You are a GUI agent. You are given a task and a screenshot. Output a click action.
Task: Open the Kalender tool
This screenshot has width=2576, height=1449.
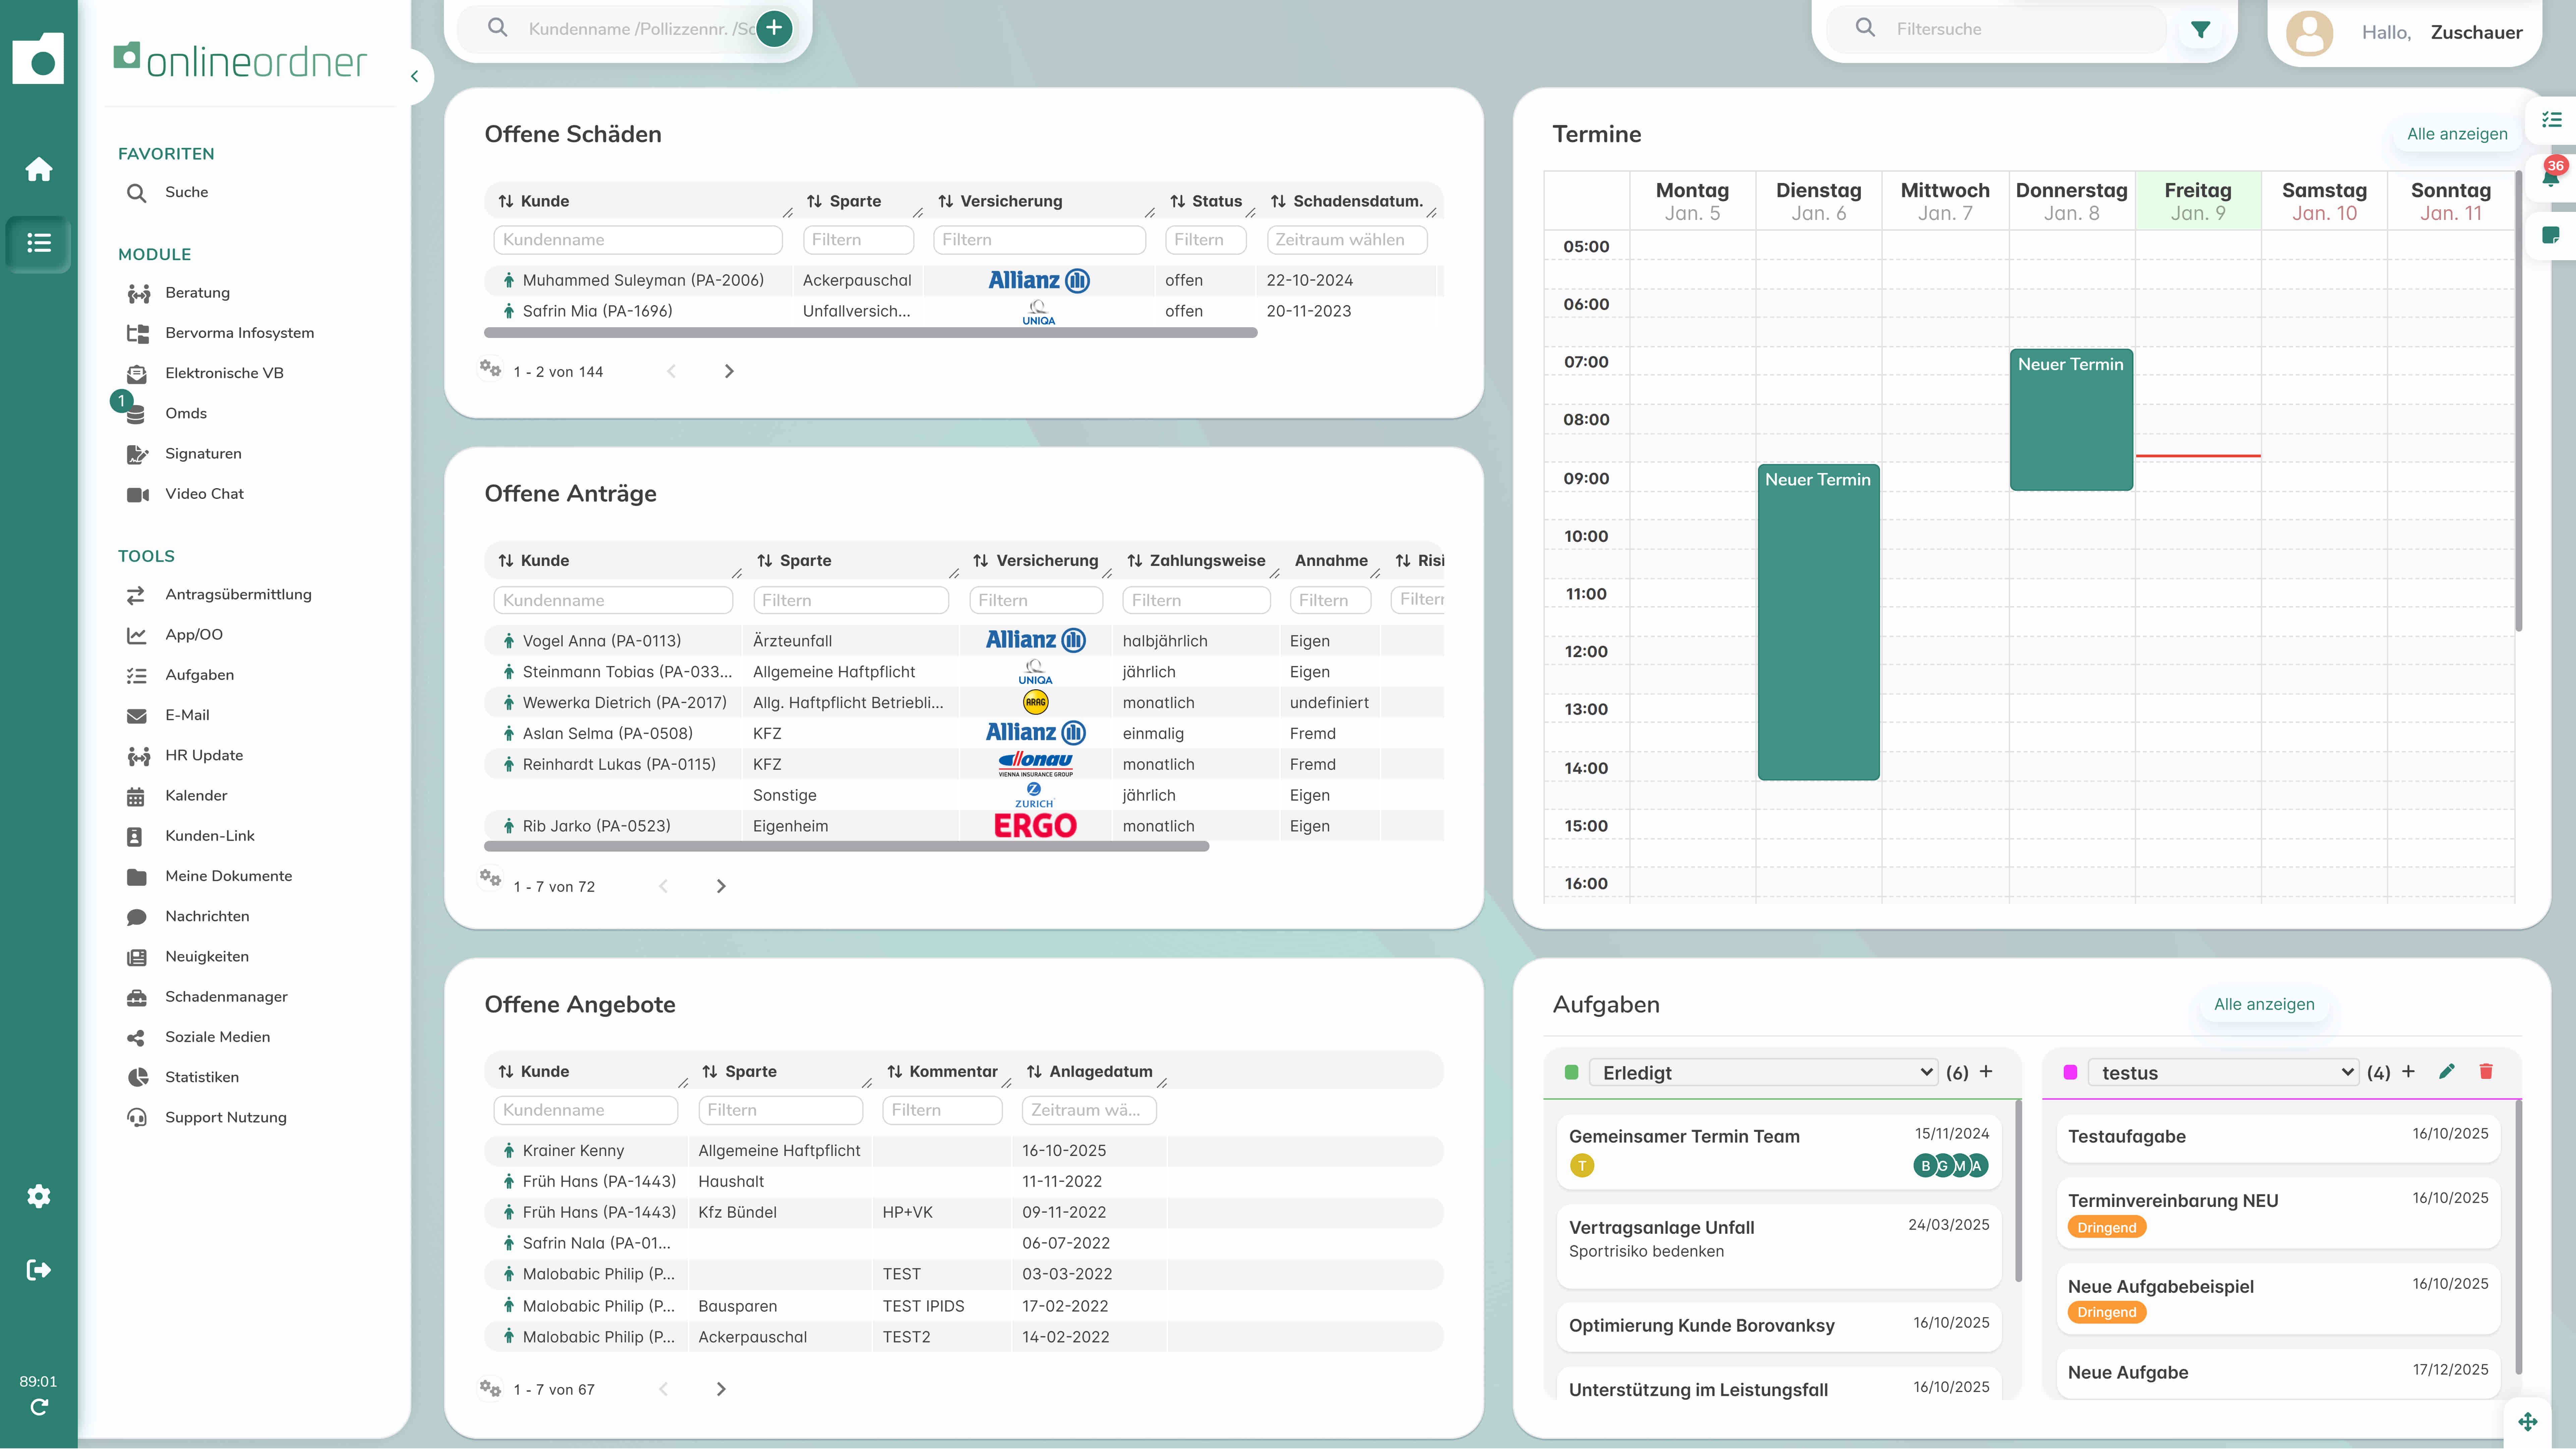196,795
